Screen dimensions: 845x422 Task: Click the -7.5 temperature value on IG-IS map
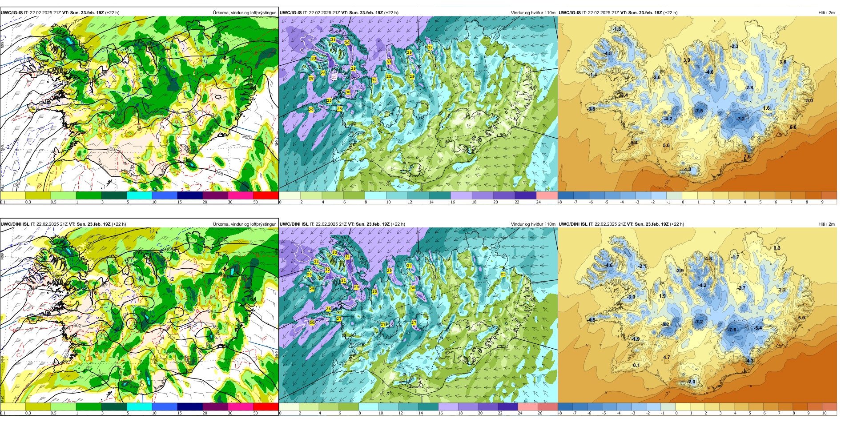[699, 111]
